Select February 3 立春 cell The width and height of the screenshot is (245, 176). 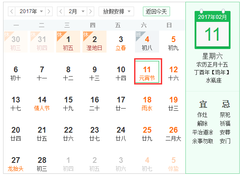[121, 42]
